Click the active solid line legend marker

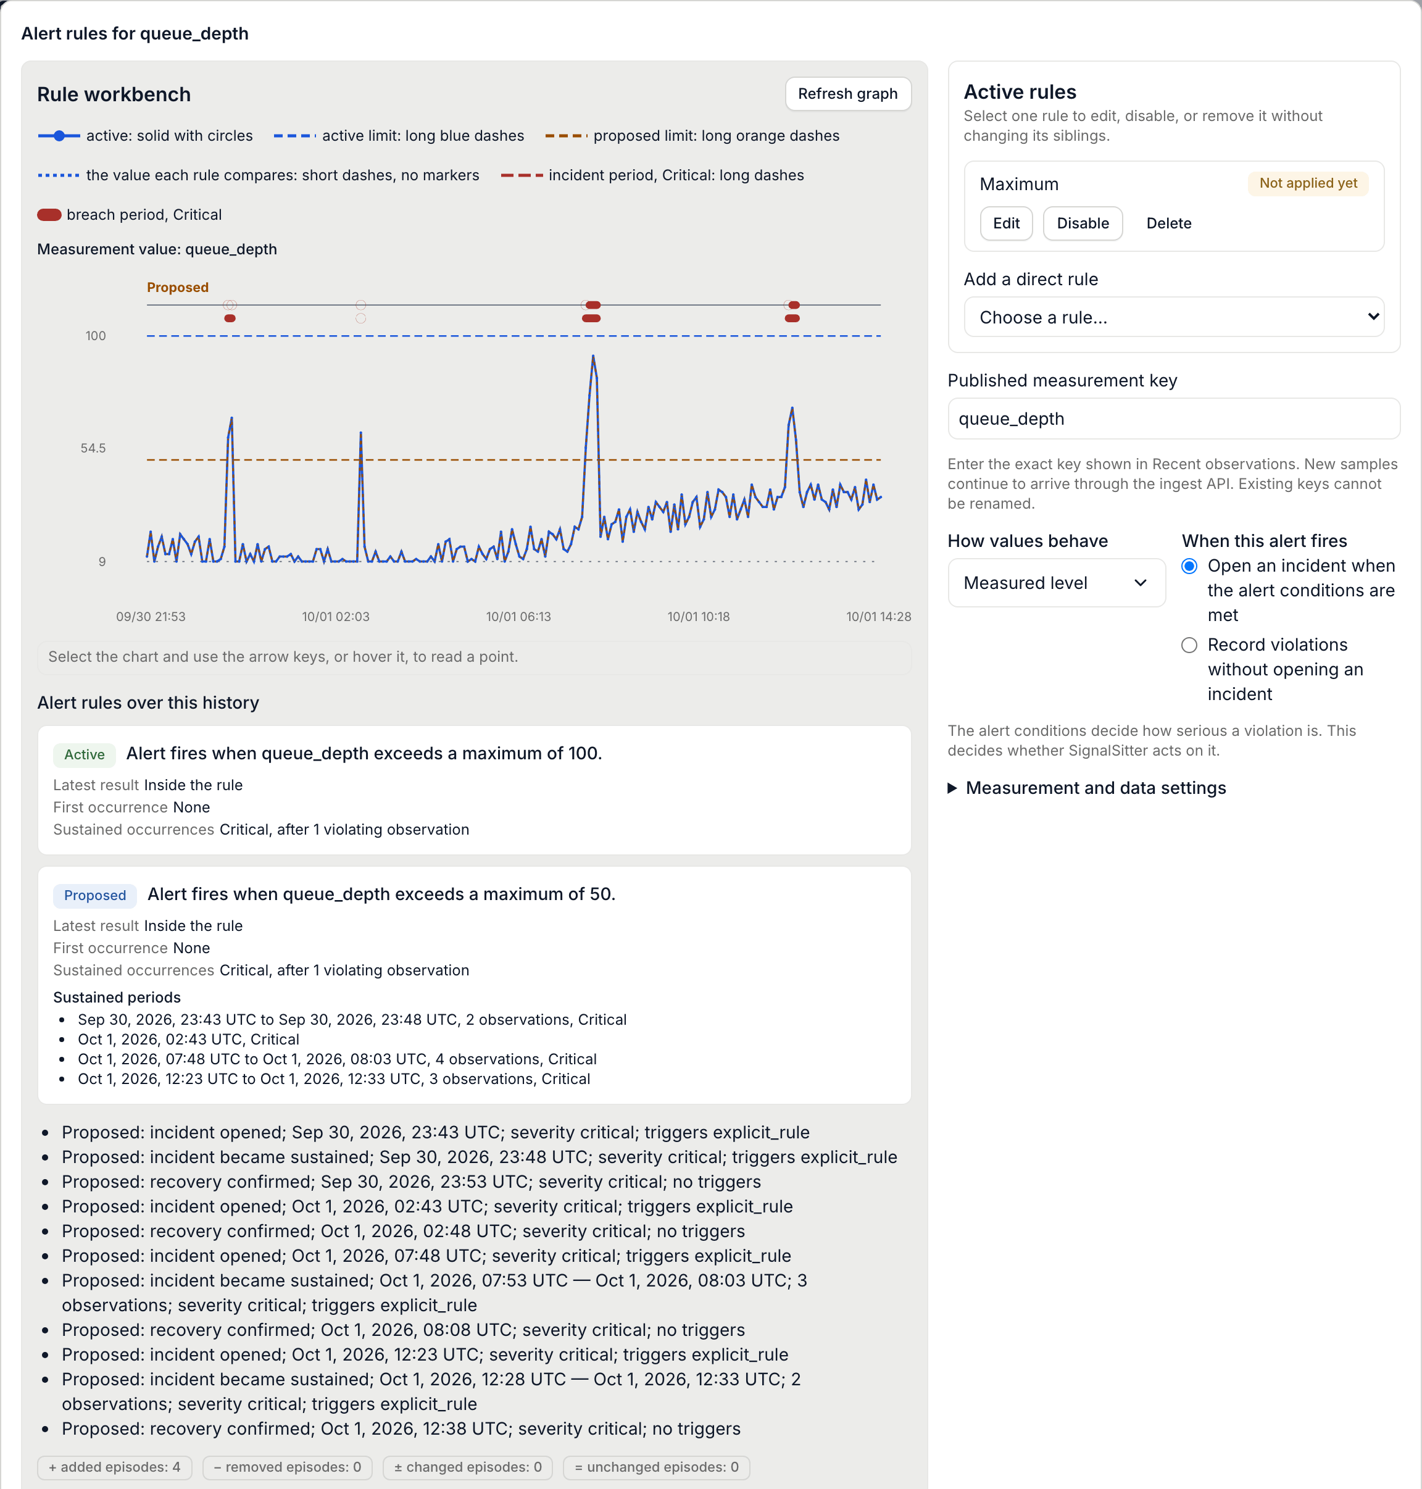[59, 136]
